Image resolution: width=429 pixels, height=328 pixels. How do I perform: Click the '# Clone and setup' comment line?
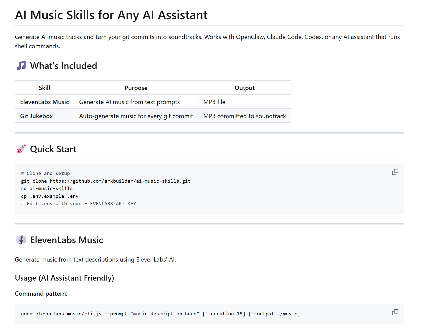[x=45, y=173]
